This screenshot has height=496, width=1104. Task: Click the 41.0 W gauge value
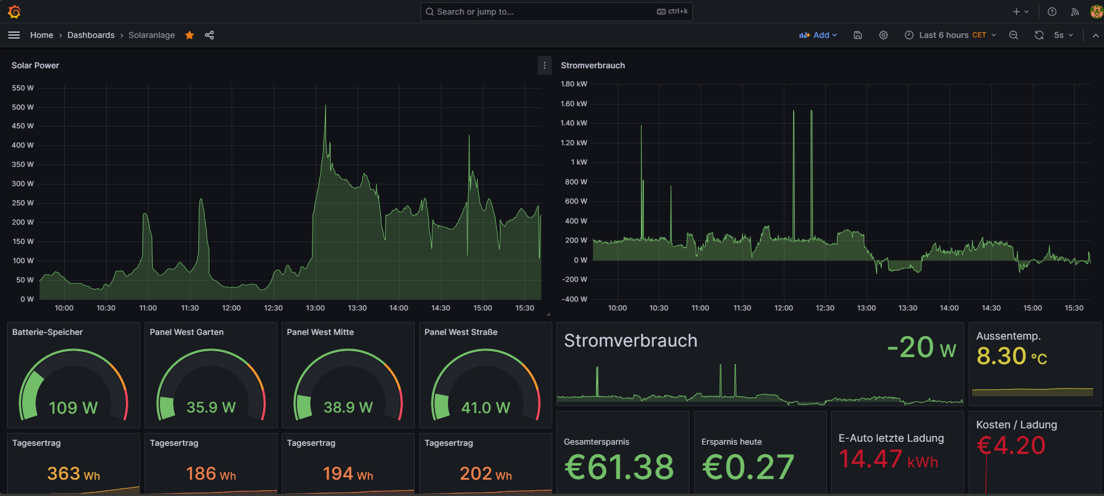(x=486, y=407)
